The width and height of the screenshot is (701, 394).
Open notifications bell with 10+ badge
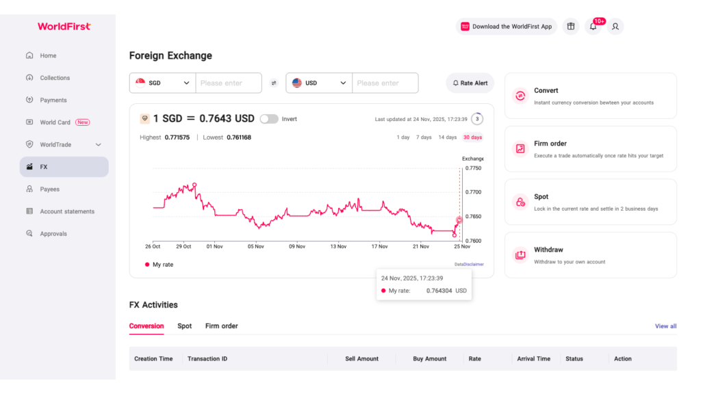click(x=593, y=27)
